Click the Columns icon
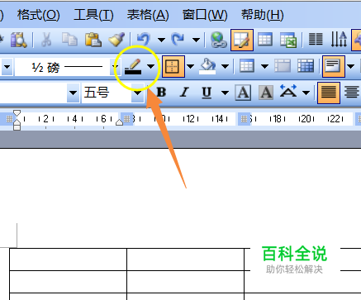The width and height of the screenshot is (361, 300). 316,39
